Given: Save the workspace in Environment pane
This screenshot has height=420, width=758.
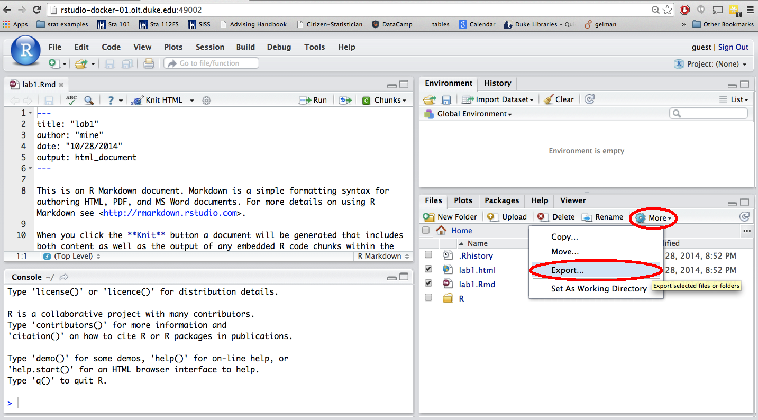Looking at the screenshot, I should (446, 99).
